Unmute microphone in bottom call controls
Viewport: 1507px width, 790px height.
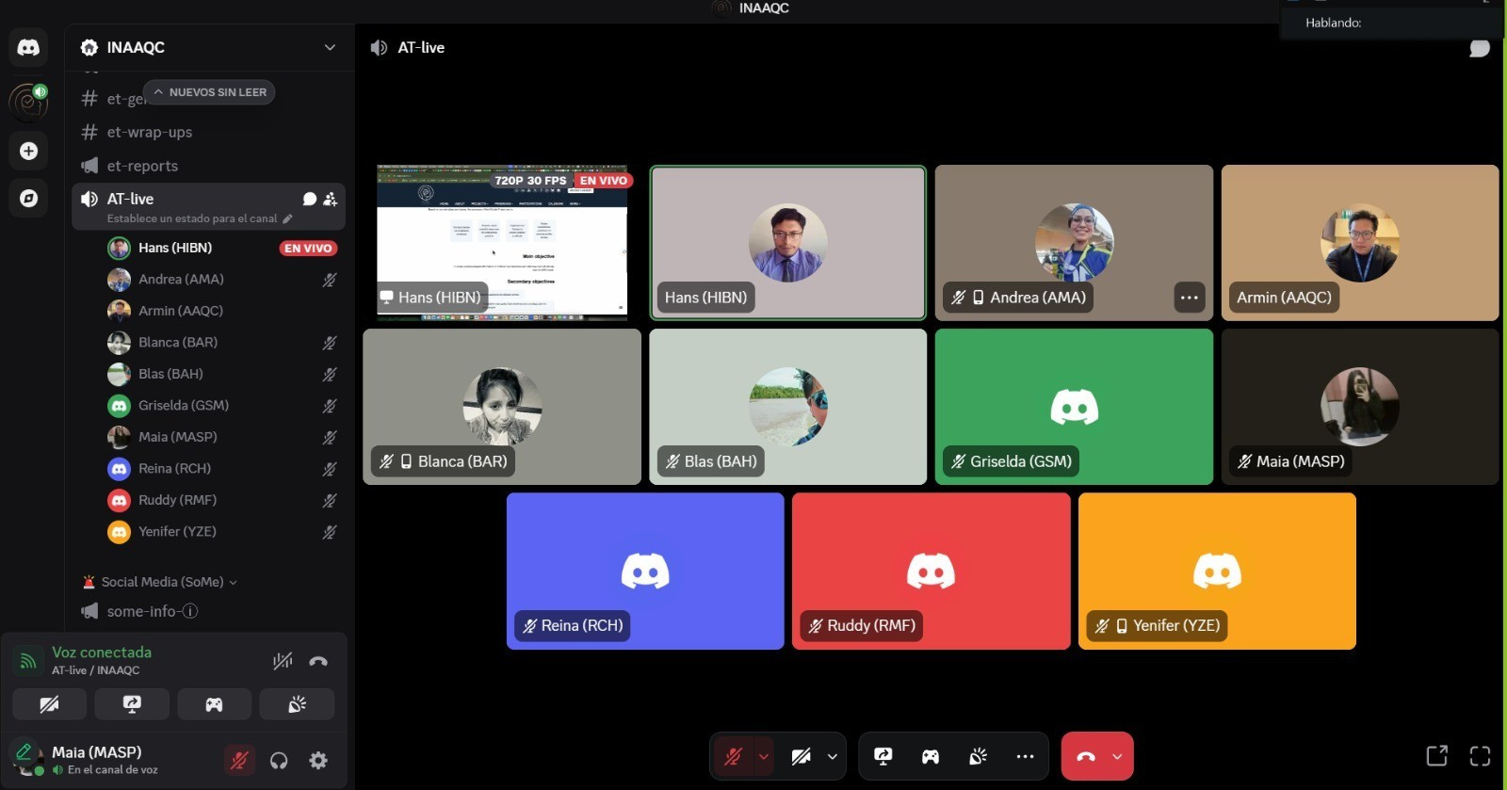click(x=733, y=756)
